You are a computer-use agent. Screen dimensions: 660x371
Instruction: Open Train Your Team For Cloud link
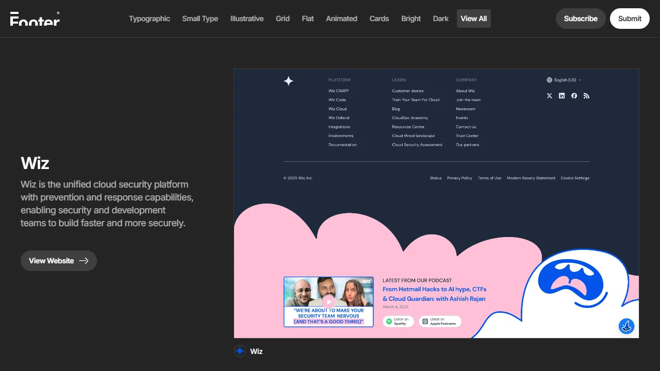(x=416, y=100)
